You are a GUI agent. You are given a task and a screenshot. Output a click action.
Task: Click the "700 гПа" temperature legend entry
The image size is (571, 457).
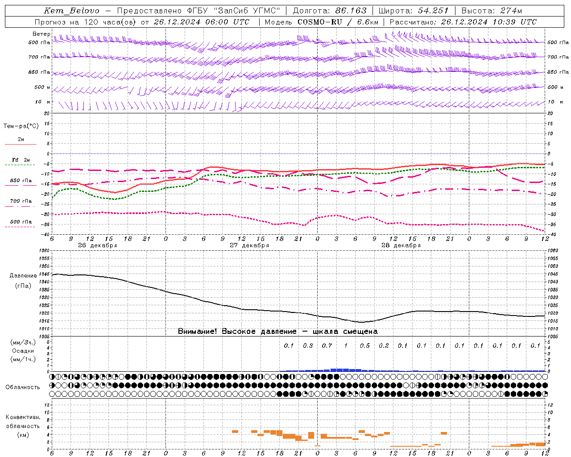pyautogui.click(x=21, y=201)
